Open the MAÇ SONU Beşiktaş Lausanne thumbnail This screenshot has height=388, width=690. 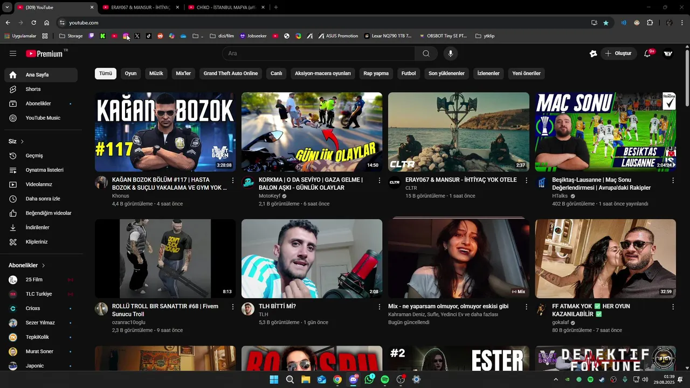(605, 132)
